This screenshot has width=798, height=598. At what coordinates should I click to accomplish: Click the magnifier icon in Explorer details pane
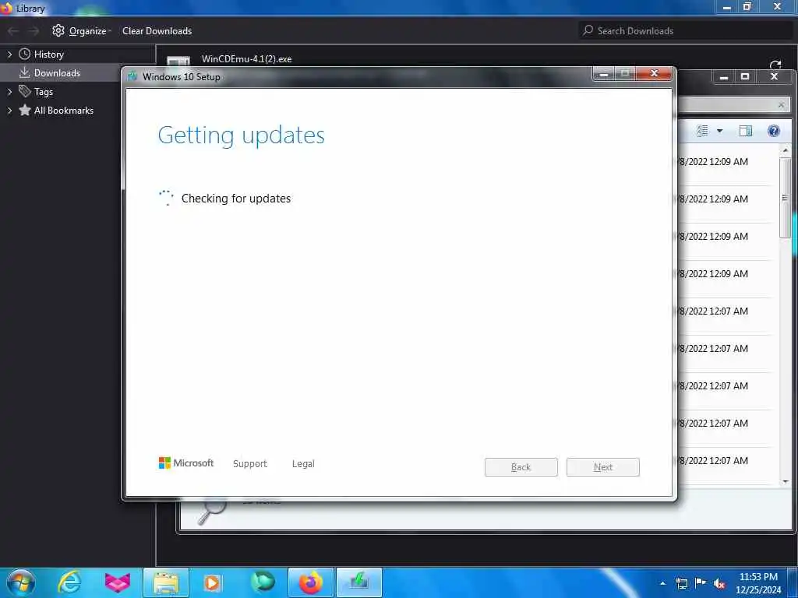[x=211, y=511]
